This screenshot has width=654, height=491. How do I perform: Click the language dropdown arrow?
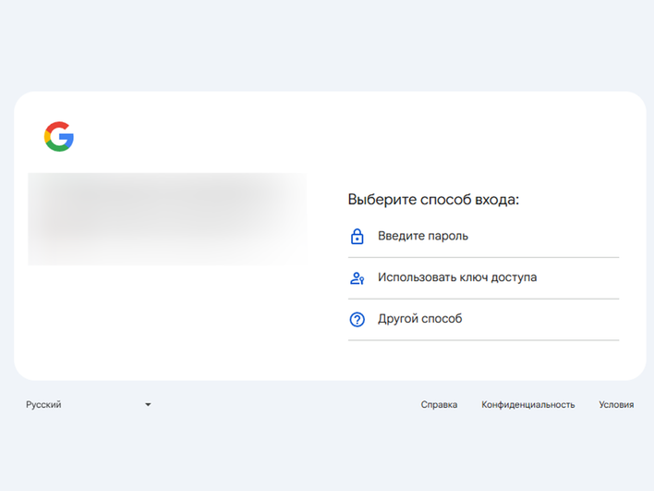(x=148, y=405)
